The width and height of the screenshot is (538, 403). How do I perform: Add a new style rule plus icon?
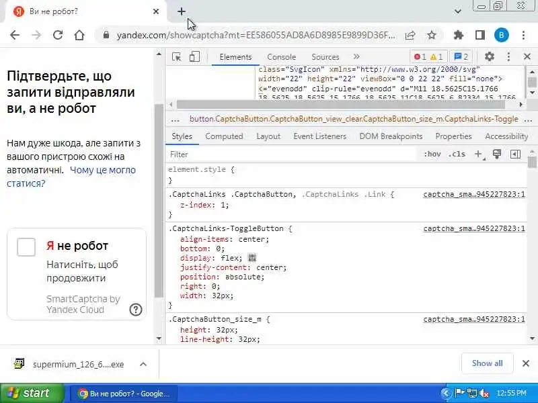(479, 154)
